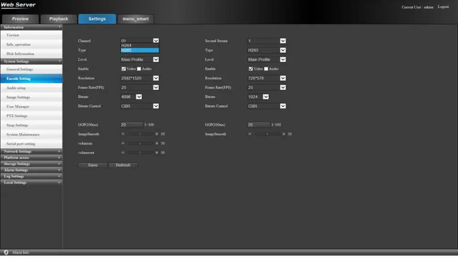Expand the Alarm Settings section
This screenshot has height=258, width=458.
point(31,170)
